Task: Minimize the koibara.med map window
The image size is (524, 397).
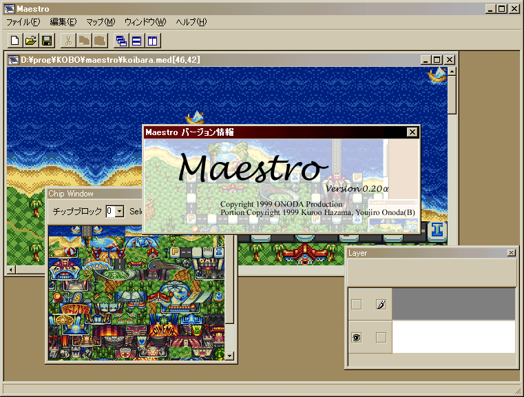Action: pos(426,60)
